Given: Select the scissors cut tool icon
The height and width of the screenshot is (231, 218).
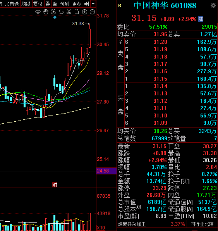Looking at the screenshot, I should [x=69, y=12].
